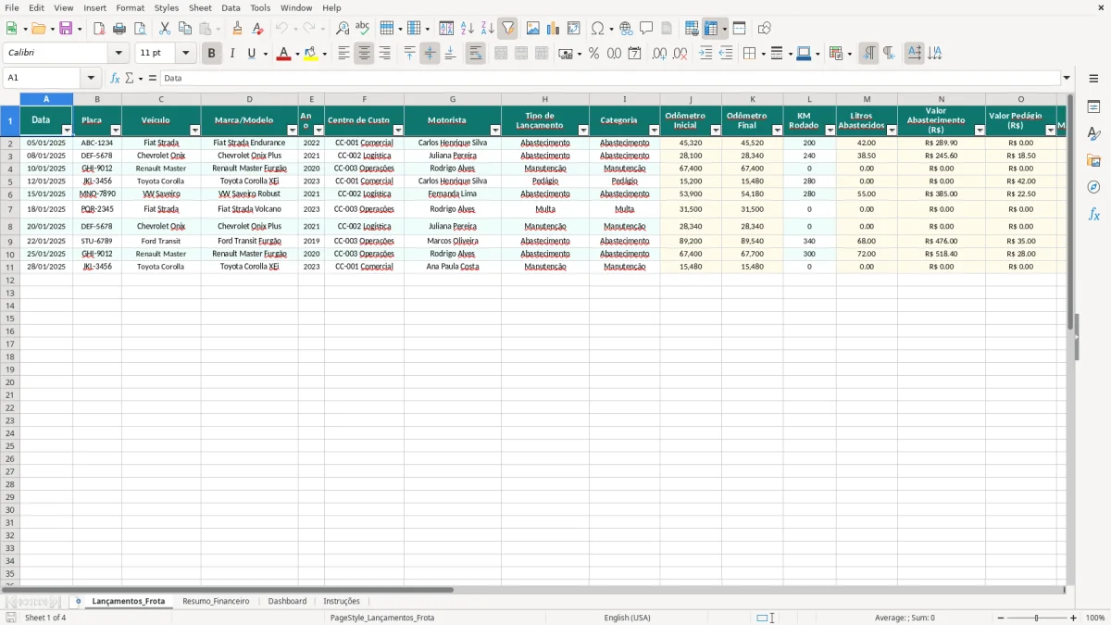Format selected cells as percent
1111x625 pixels.
tap(593, 54)
